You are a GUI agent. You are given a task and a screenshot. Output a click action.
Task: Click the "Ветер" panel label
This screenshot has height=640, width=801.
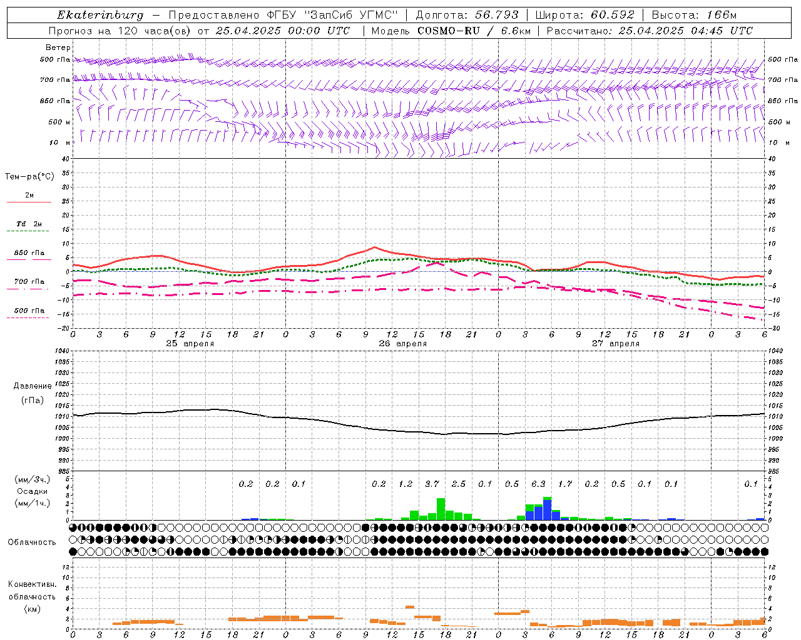pos(58,47)
